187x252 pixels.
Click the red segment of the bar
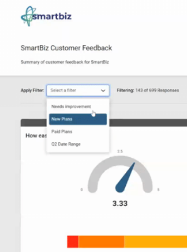(x=73, y=242)
